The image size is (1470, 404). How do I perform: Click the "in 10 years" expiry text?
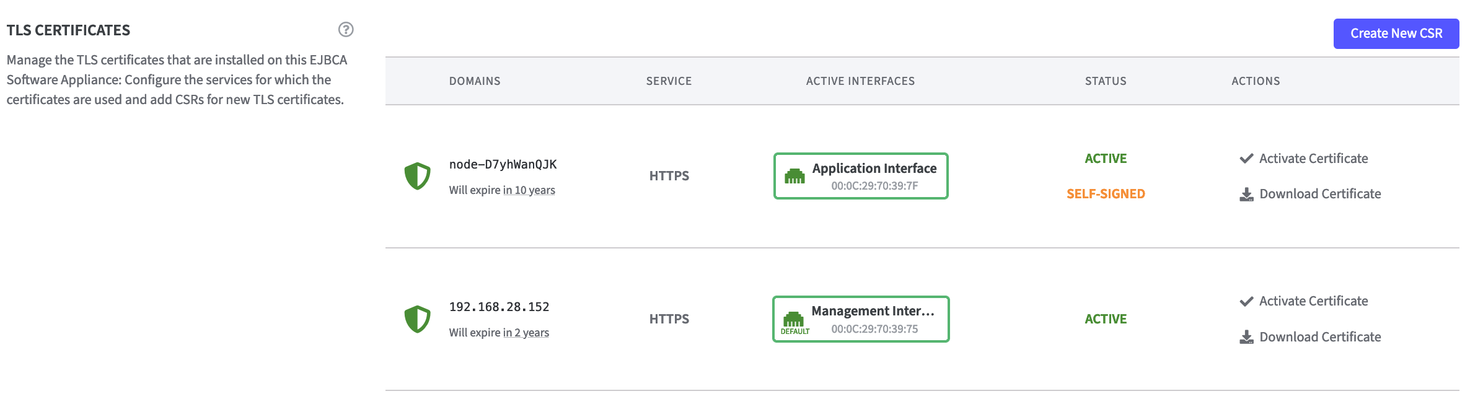click(529, 190)
